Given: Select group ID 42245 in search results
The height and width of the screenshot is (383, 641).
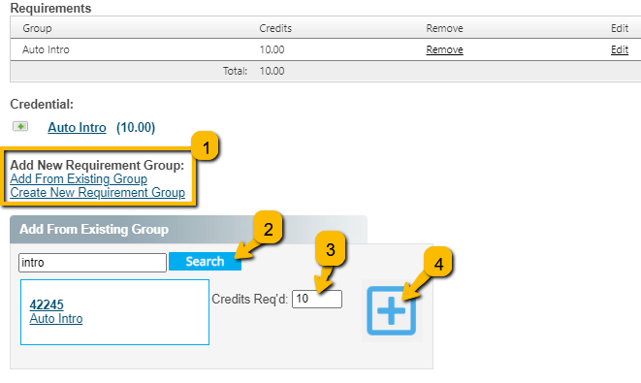Looking at the screenshot, I should point(47,304).
